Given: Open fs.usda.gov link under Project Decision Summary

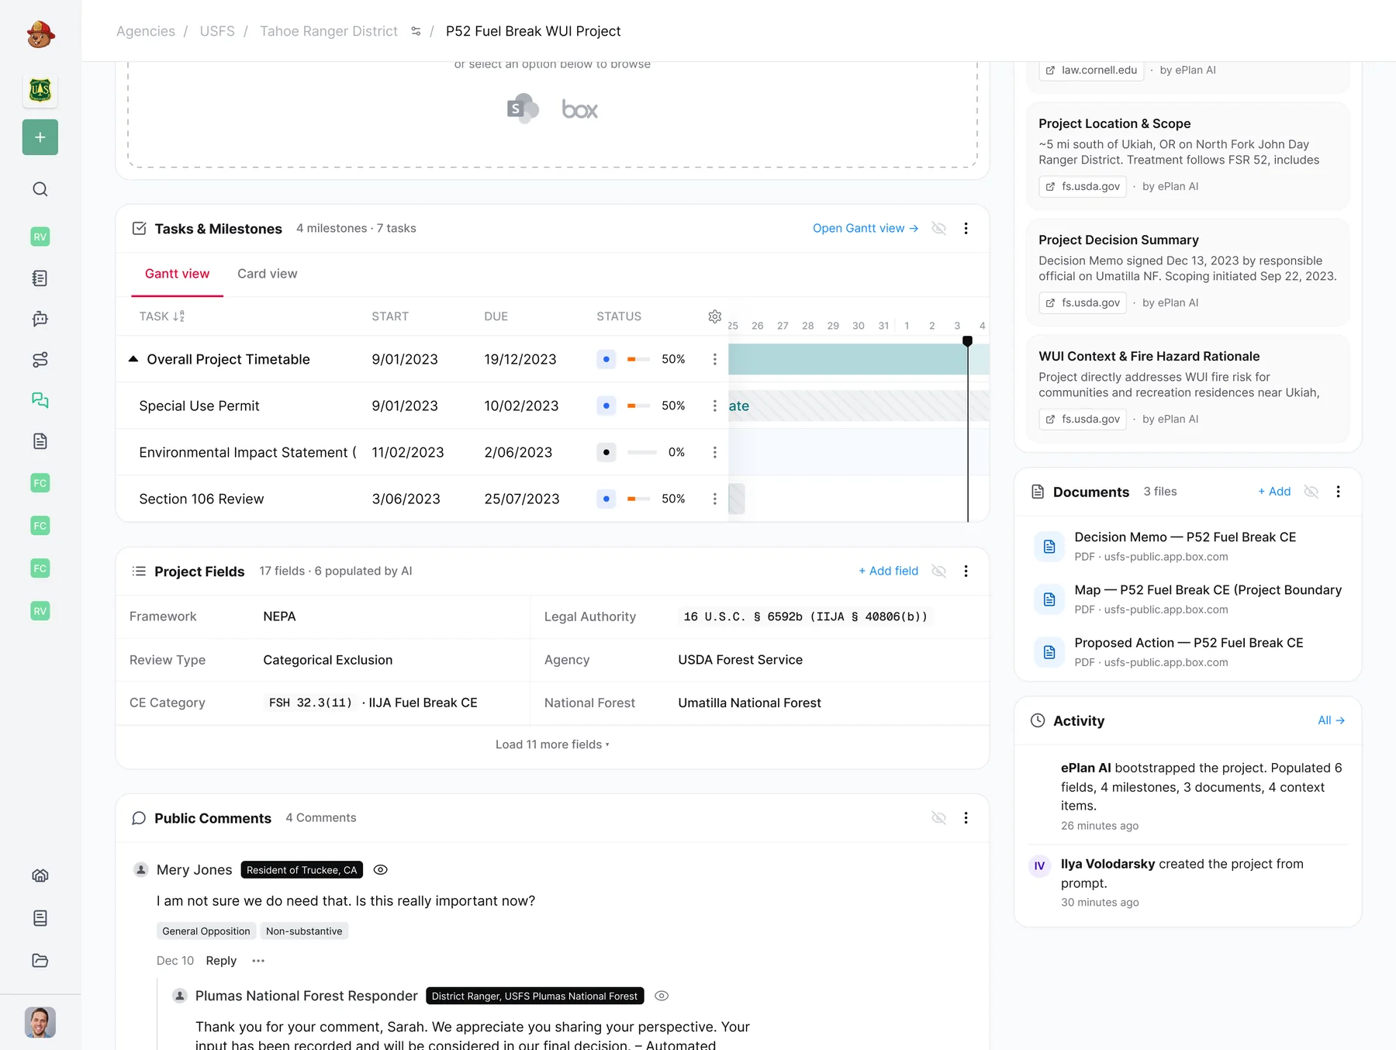Looking at the screenshot, I should pyautogui.click(x=1083, y=302).
